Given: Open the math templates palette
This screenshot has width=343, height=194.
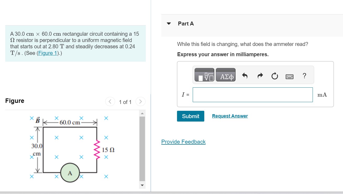Looking at the screenshot, I should point(204,75).
